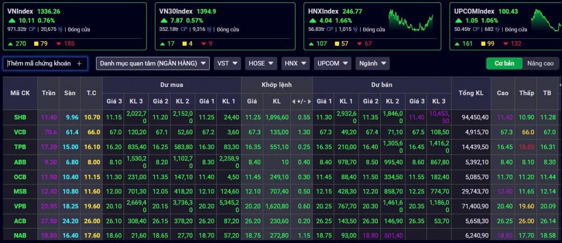Screen dimensions: 562x243
Task: Sort by the T.C column header
Action: click(91, 93)
